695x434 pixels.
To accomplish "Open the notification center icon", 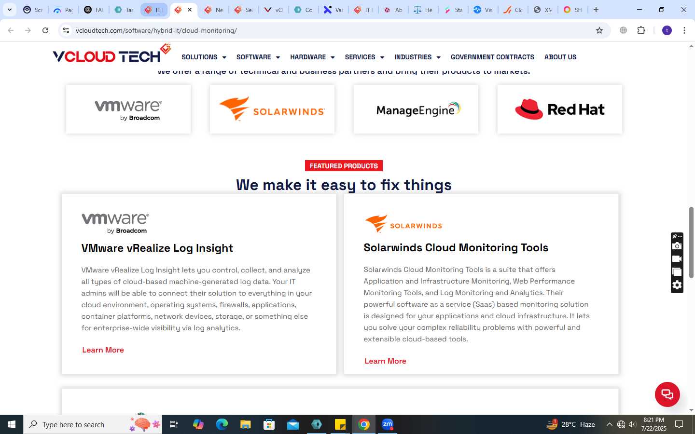I will coord(679,424).
